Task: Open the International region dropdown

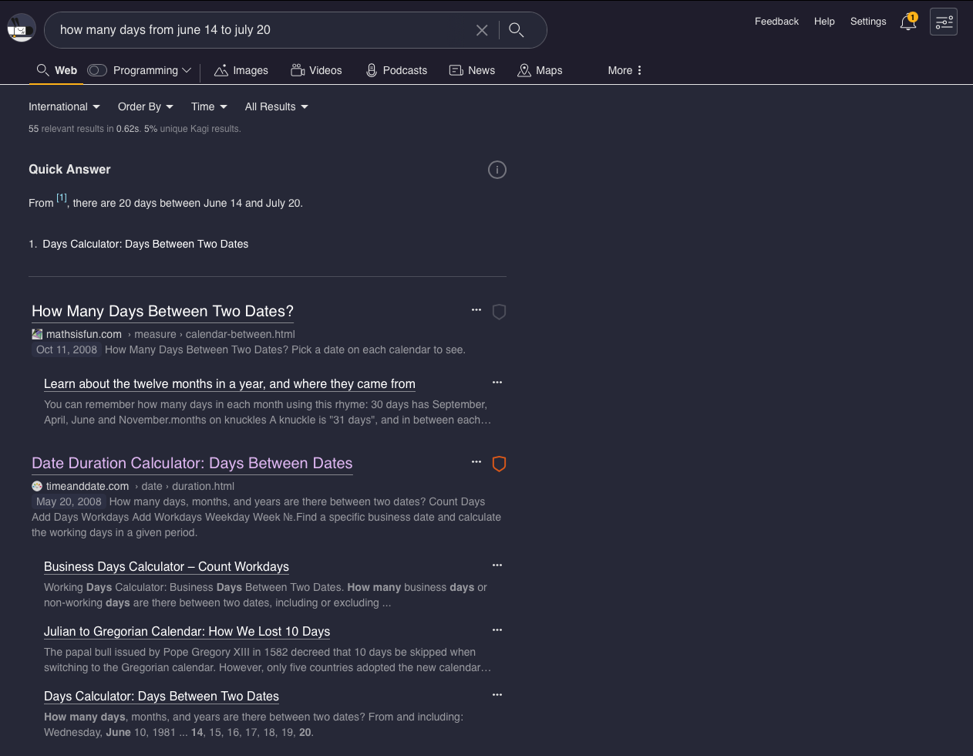Action: [x=64, y=106]
